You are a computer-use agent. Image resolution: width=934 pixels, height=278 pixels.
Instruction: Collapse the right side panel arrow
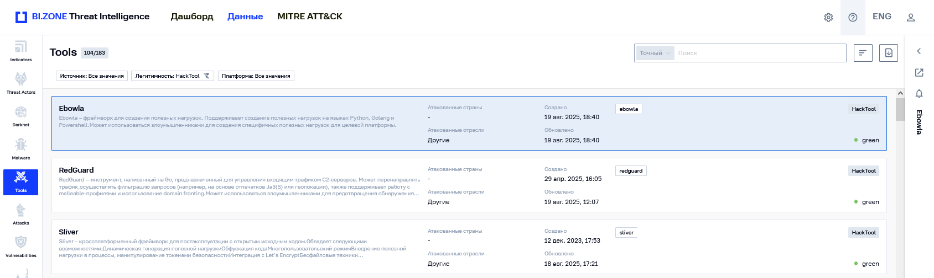pos(919,51)
